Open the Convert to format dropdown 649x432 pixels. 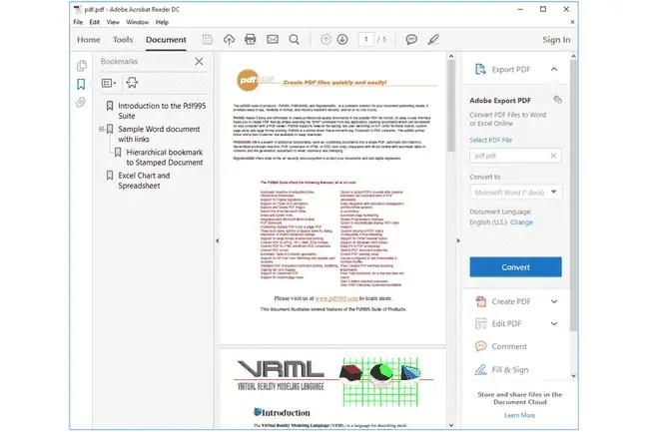516,193
